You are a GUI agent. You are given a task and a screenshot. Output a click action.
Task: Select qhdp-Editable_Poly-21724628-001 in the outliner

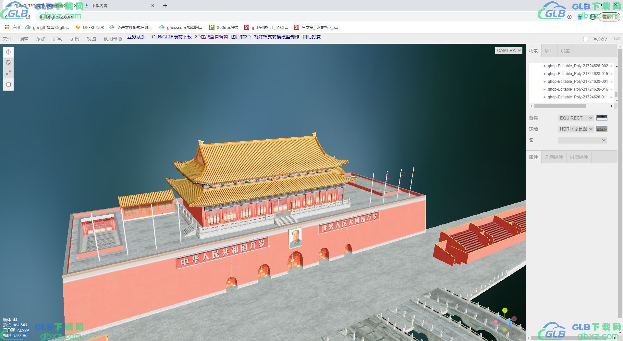click(572, 82)
